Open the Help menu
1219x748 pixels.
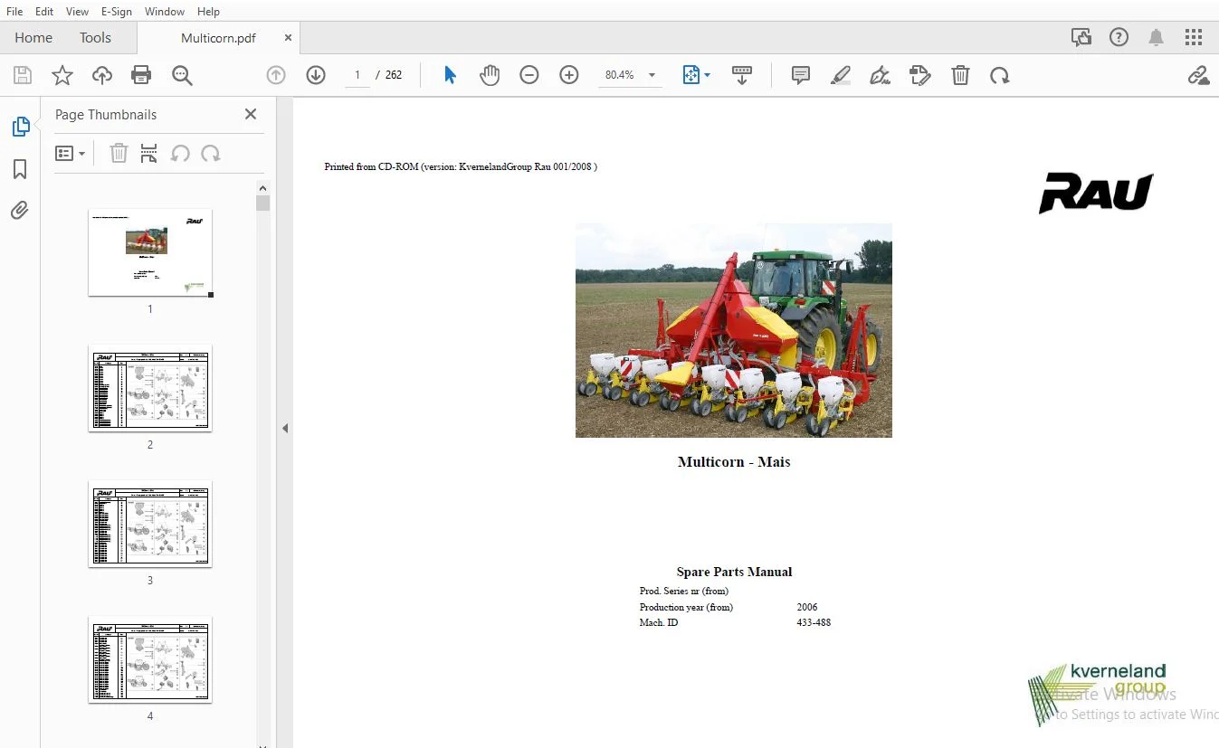click(208, 12)
